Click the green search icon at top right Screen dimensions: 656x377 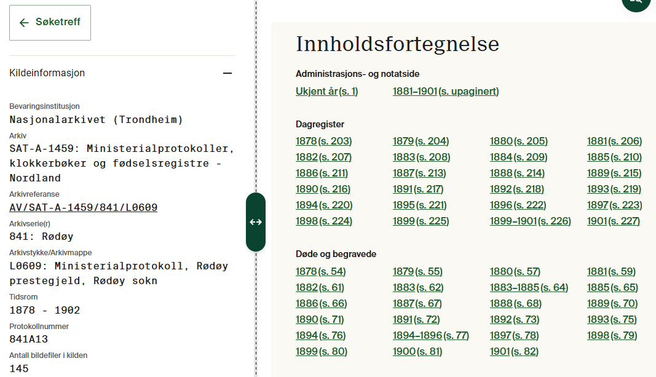636,2
